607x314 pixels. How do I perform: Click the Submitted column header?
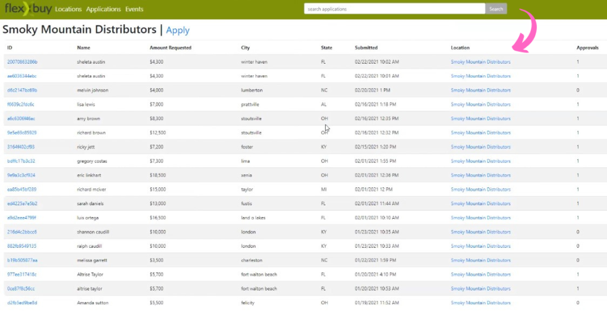(366, 48)
